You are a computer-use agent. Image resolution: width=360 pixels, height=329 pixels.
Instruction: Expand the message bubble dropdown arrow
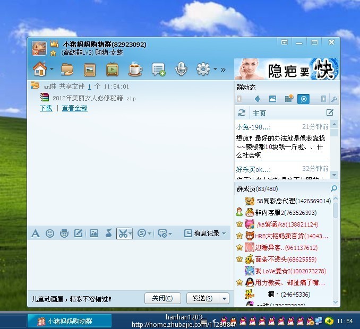[x=170, y=234]
